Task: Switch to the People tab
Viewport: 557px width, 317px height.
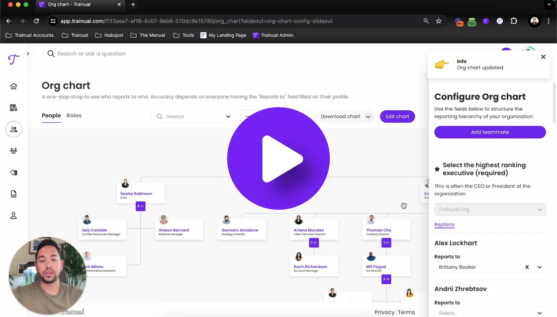Action: pyautogui.click(x=51, y=115)
